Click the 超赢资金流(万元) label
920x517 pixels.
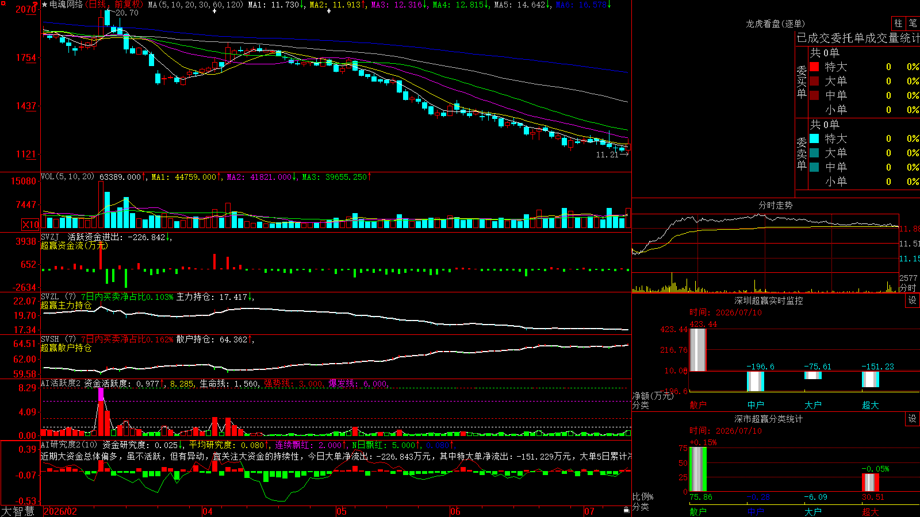click(x=74, y=246)
